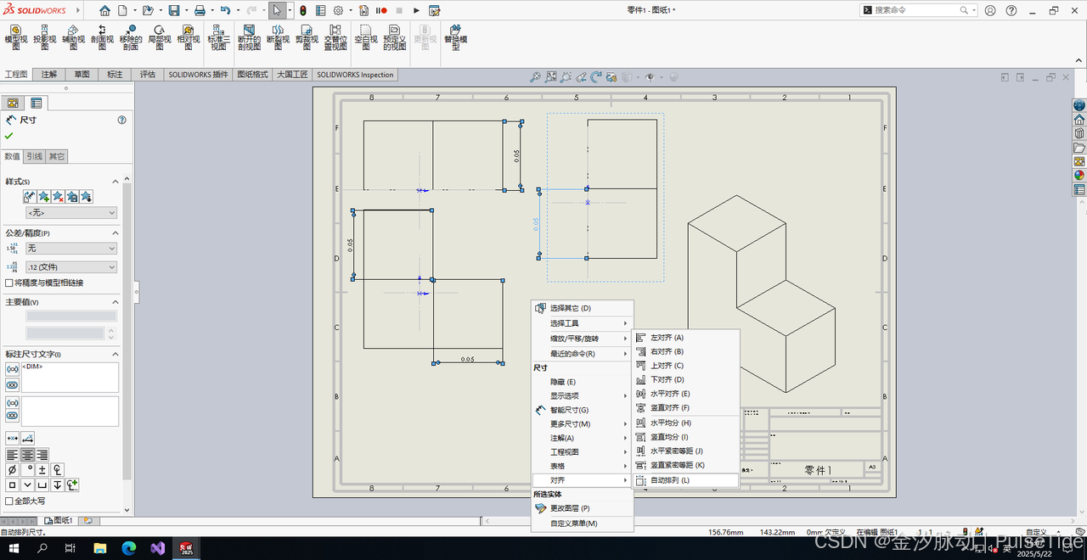This screenshot has height=560, width=1087.
Task: Click the Undo arrow icon
Action: [225, 10]
